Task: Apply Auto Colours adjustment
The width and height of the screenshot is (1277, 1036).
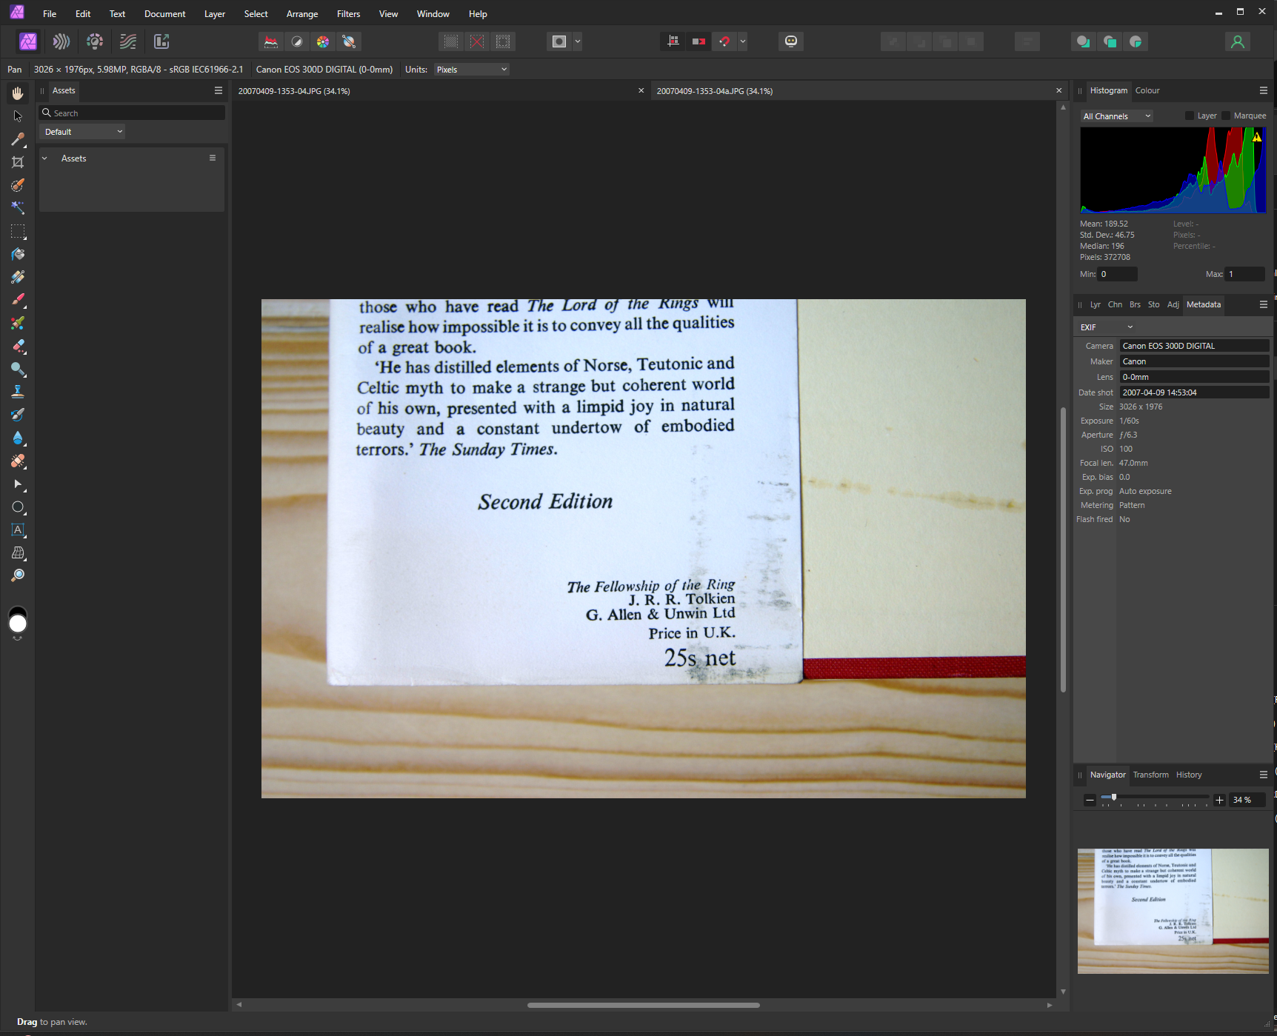Action: tap(323, 41)
